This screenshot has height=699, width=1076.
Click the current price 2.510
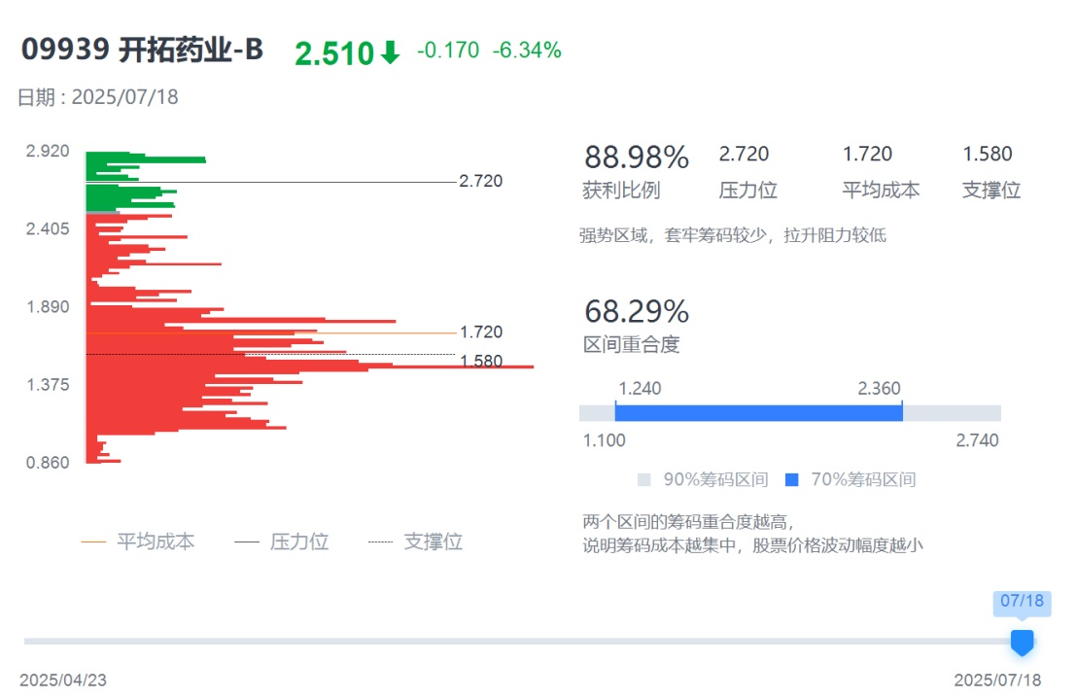point(333,53)
